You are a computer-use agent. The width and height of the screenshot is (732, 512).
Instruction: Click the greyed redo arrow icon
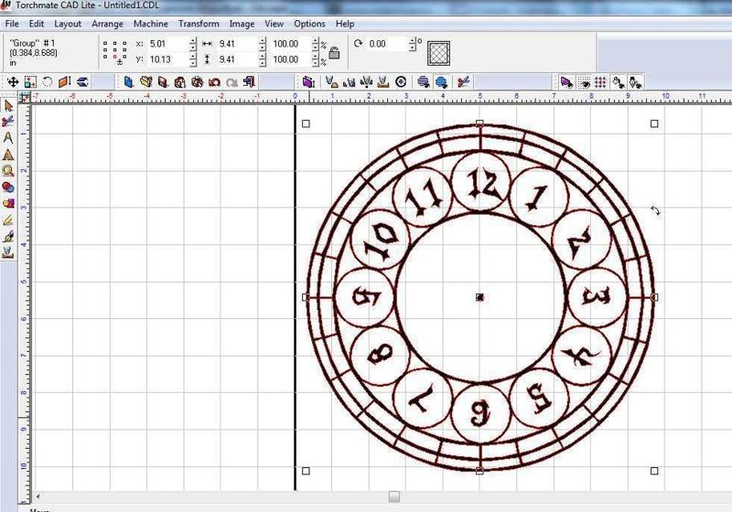pos(231,82)
